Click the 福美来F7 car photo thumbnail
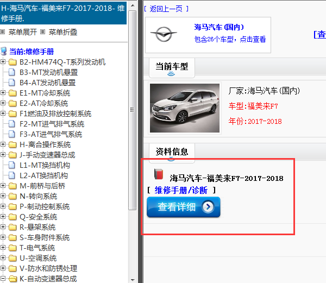Image resolution: width=326 pixels, height=283 pixels. (185, 108)
